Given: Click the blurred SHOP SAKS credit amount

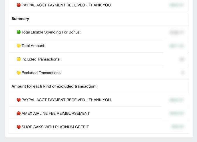Looking at the screenshot, I should (178, 127).
